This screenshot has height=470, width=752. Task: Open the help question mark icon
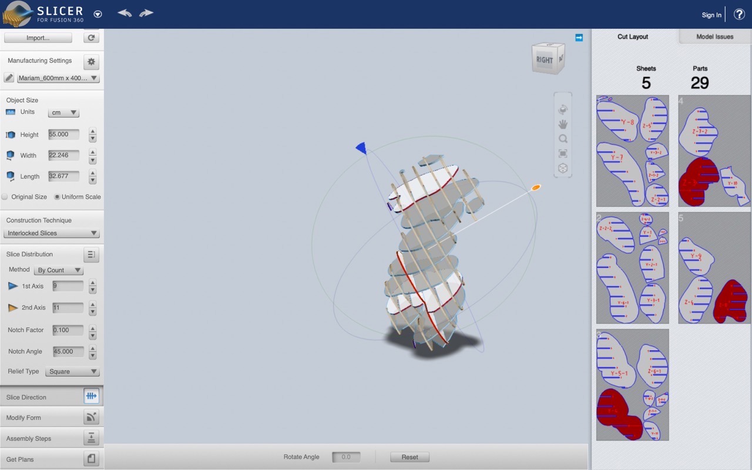[739, 14]
